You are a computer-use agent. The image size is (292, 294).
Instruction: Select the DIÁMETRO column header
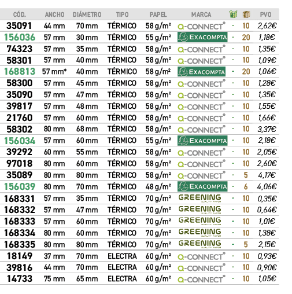tap(87, 14)
